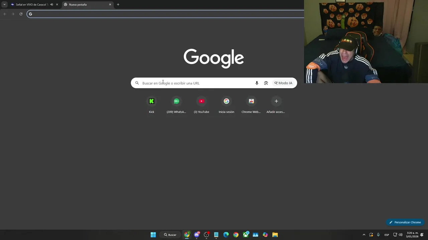
Task: Open the clock showing 3:20 a. m.
Action: pyautogui.click(x=412, y=235)
